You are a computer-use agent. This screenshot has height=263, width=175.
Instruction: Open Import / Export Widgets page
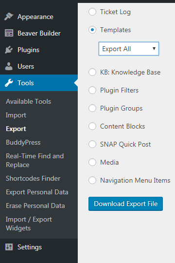29,224
